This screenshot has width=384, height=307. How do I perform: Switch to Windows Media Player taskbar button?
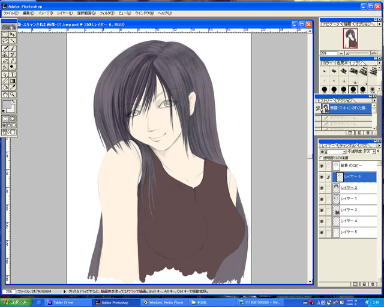164,303
